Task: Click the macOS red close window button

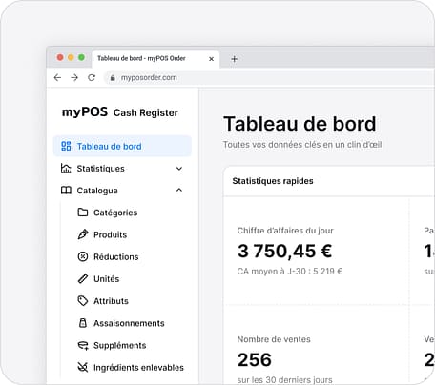Action: pos(60,57)
